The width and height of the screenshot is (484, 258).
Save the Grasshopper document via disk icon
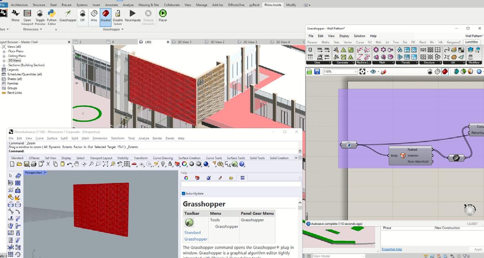pyautogui.click(x=317, y=71)
